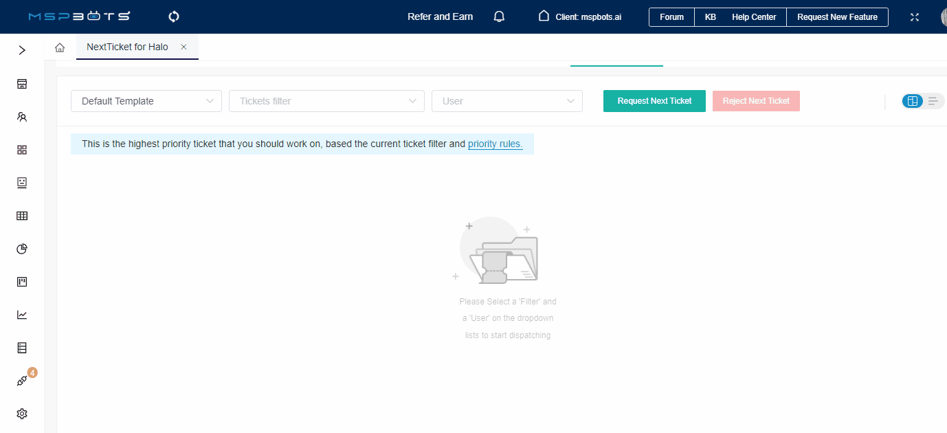This screenshot has height=433, width=947.
Task: Click the profile avatar in the top bar
Action: pyautogui.click(x=944, y=16)
